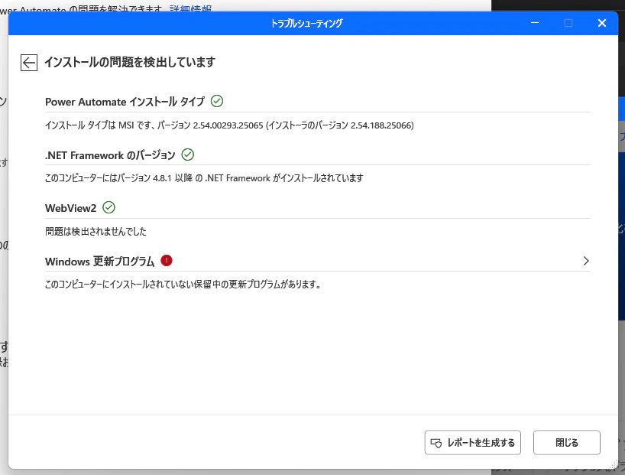Click 問題は検出されませんでした text
625x475 pixels.
(x=96, y=232)
